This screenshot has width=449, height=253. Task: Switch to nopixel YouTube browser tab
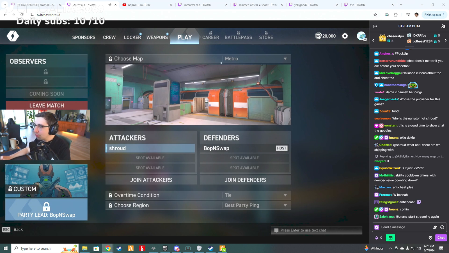[148, 5]
